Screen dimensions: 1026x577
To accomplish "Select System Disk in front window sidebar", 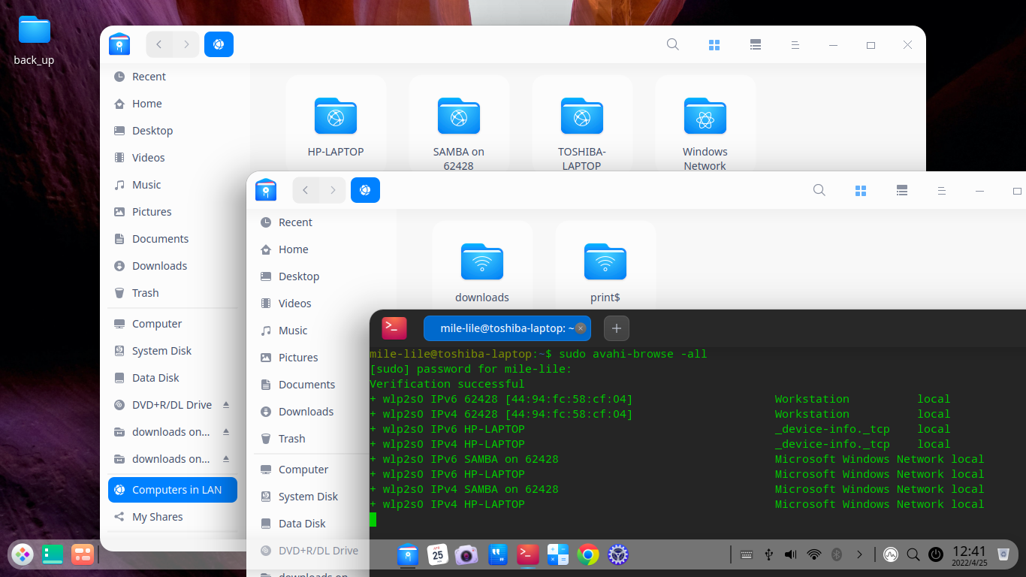I will click(x=312, y=497).
